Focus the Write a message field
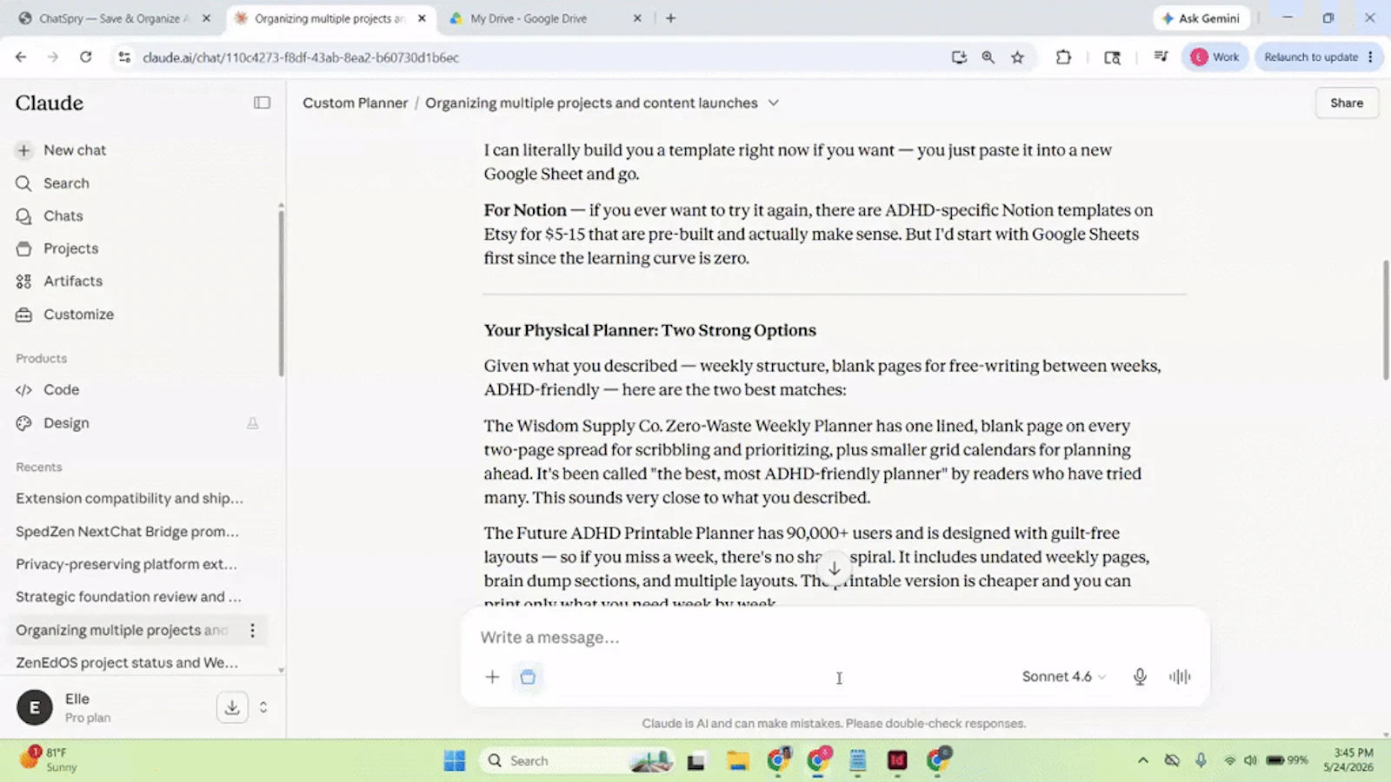 click(835, 637)
